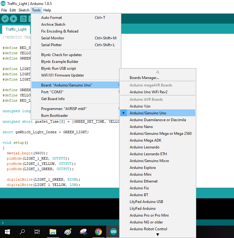Click the pinMode(LIGHT_1_GREEN, OUTPUT); line

(x=40, y=169)
